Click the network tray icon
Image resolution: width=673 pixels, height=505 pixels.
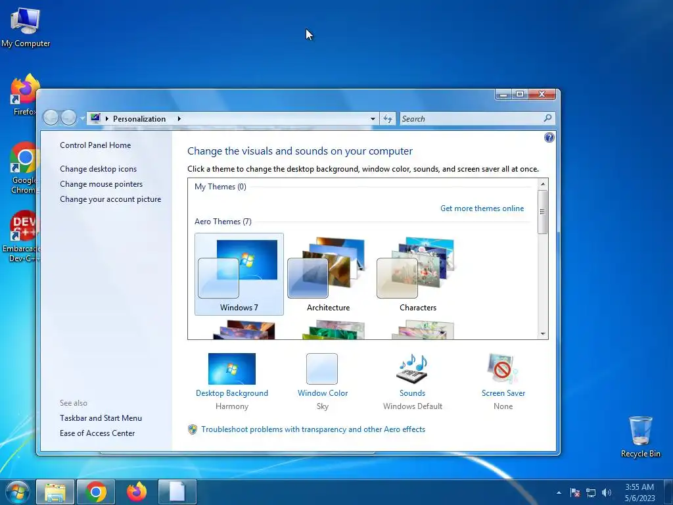coord(591,493)
